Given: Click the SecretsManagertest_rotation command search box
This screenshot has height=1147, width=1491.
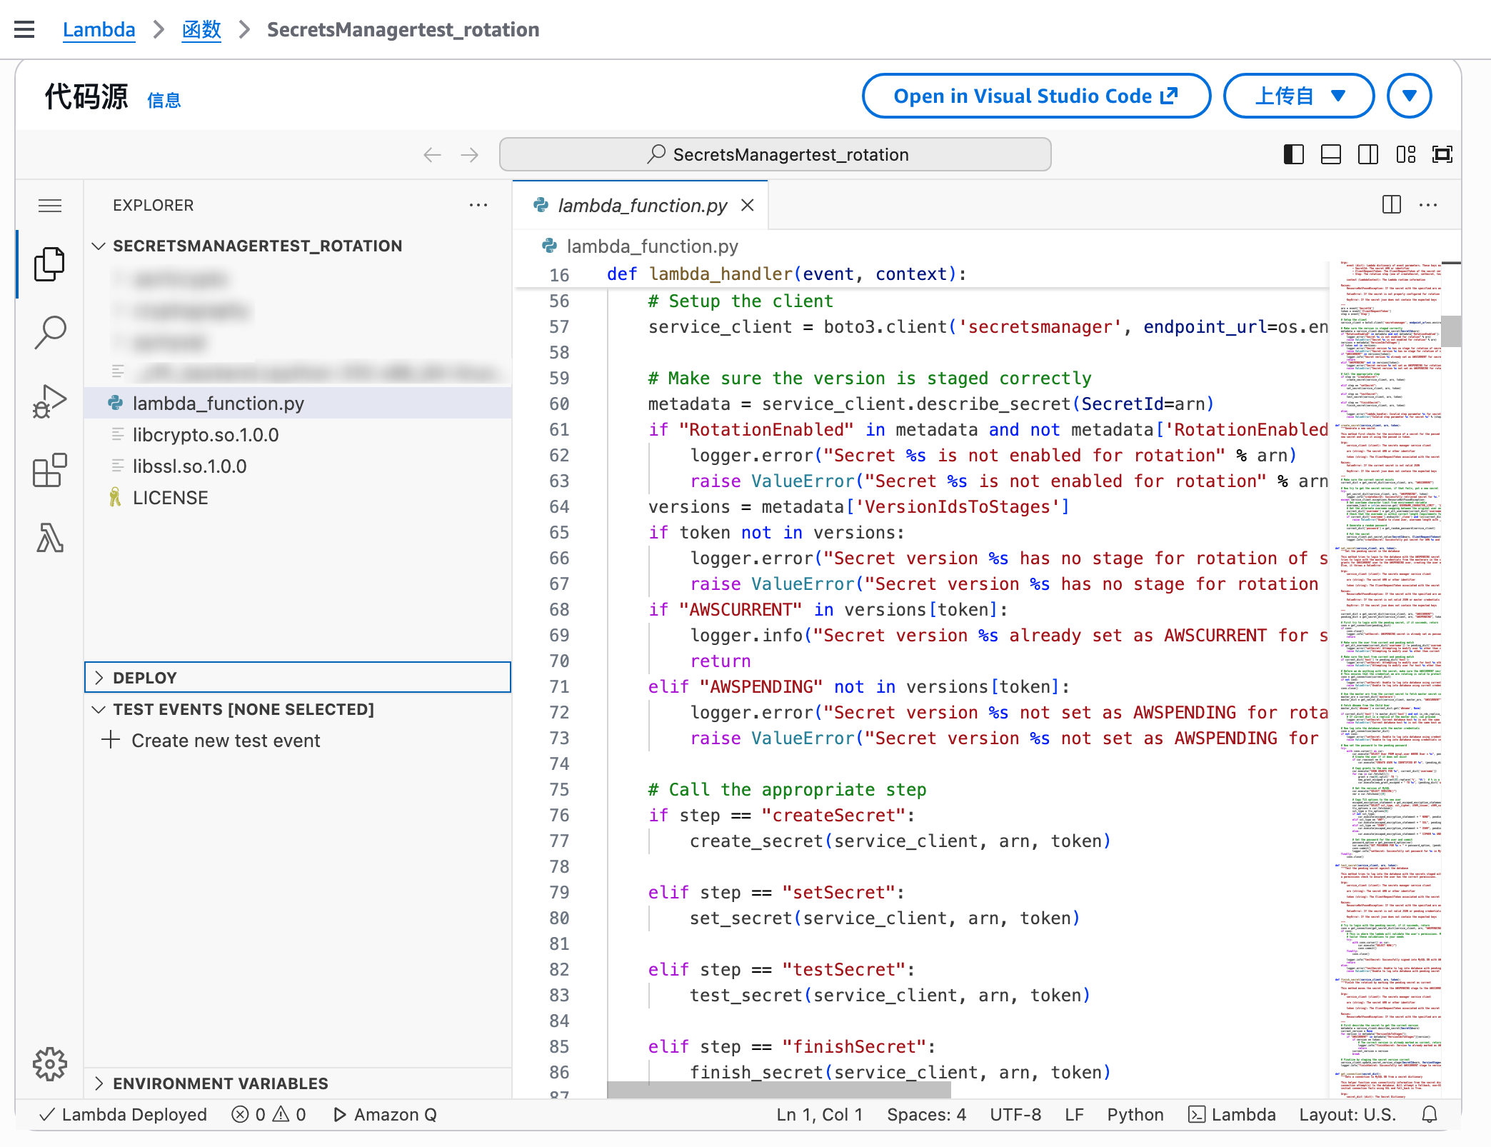Looking at the screenshot, I should coord(775,154).
